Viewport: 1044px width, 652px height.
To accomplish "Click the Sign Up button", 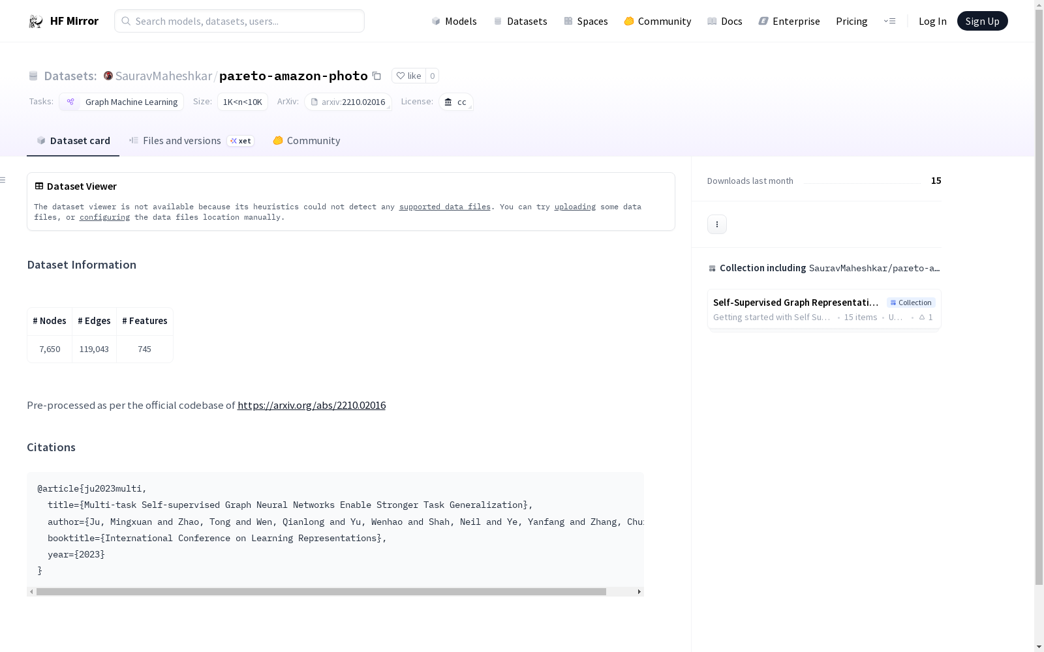I will pos(982,21).
